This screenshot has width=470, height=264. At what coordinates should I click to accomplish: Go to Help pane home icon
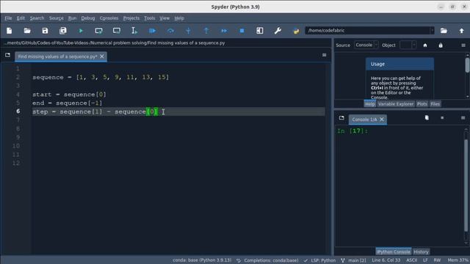pyautogui.click(x=425, y=45)
